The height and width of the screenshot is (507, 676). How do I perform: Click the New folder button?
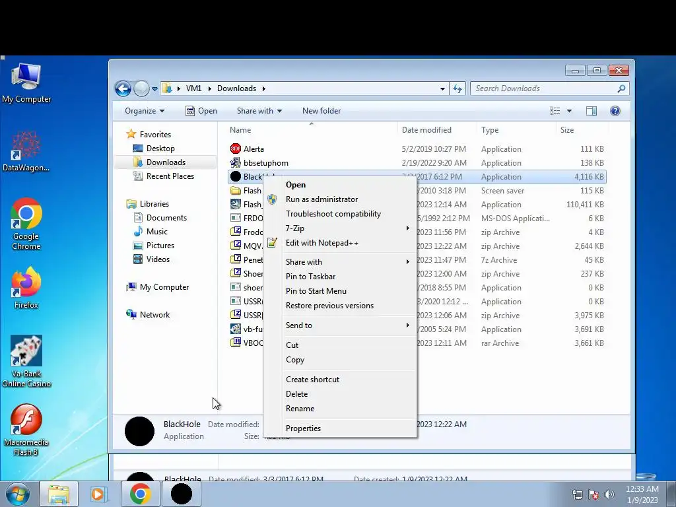click(x=321, y=111)
